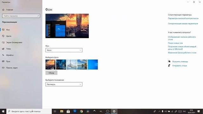Show hidden system tray icons
The height and width of the screenshot is (114, 203).
pyautogui.click(x=159, y=111)
